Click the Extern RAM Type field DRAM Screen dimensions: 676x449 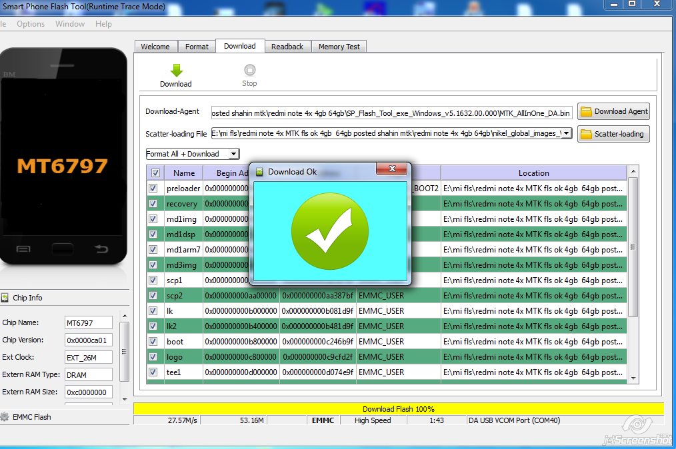click(89, 374)
